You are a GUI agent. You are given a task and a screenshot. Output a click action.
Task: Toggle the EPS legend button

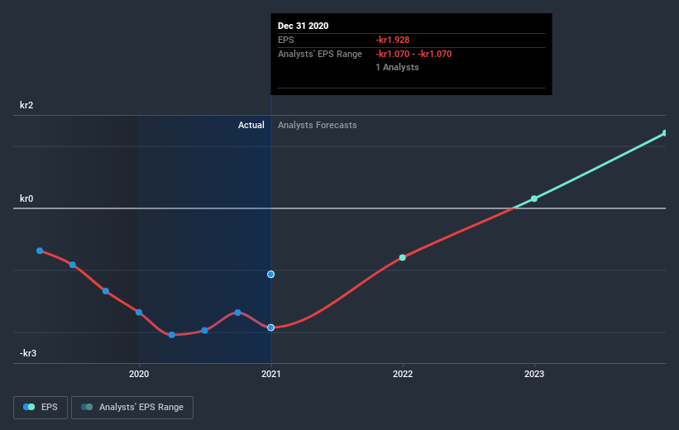coord(41,407)
